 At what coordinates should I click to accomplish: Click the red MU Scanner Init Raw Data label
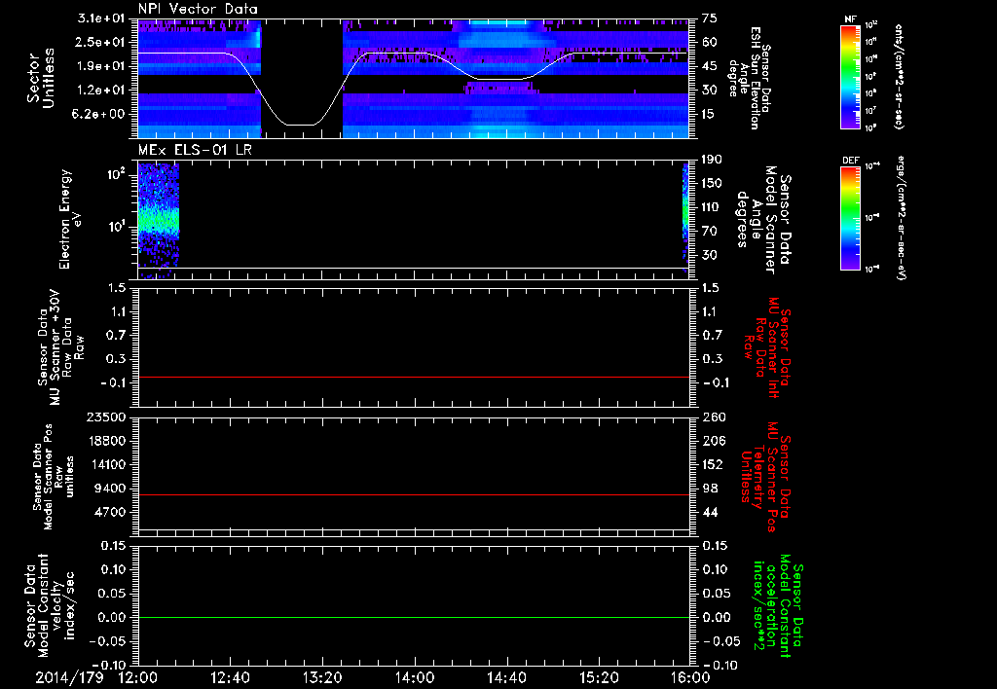[769, 347]
